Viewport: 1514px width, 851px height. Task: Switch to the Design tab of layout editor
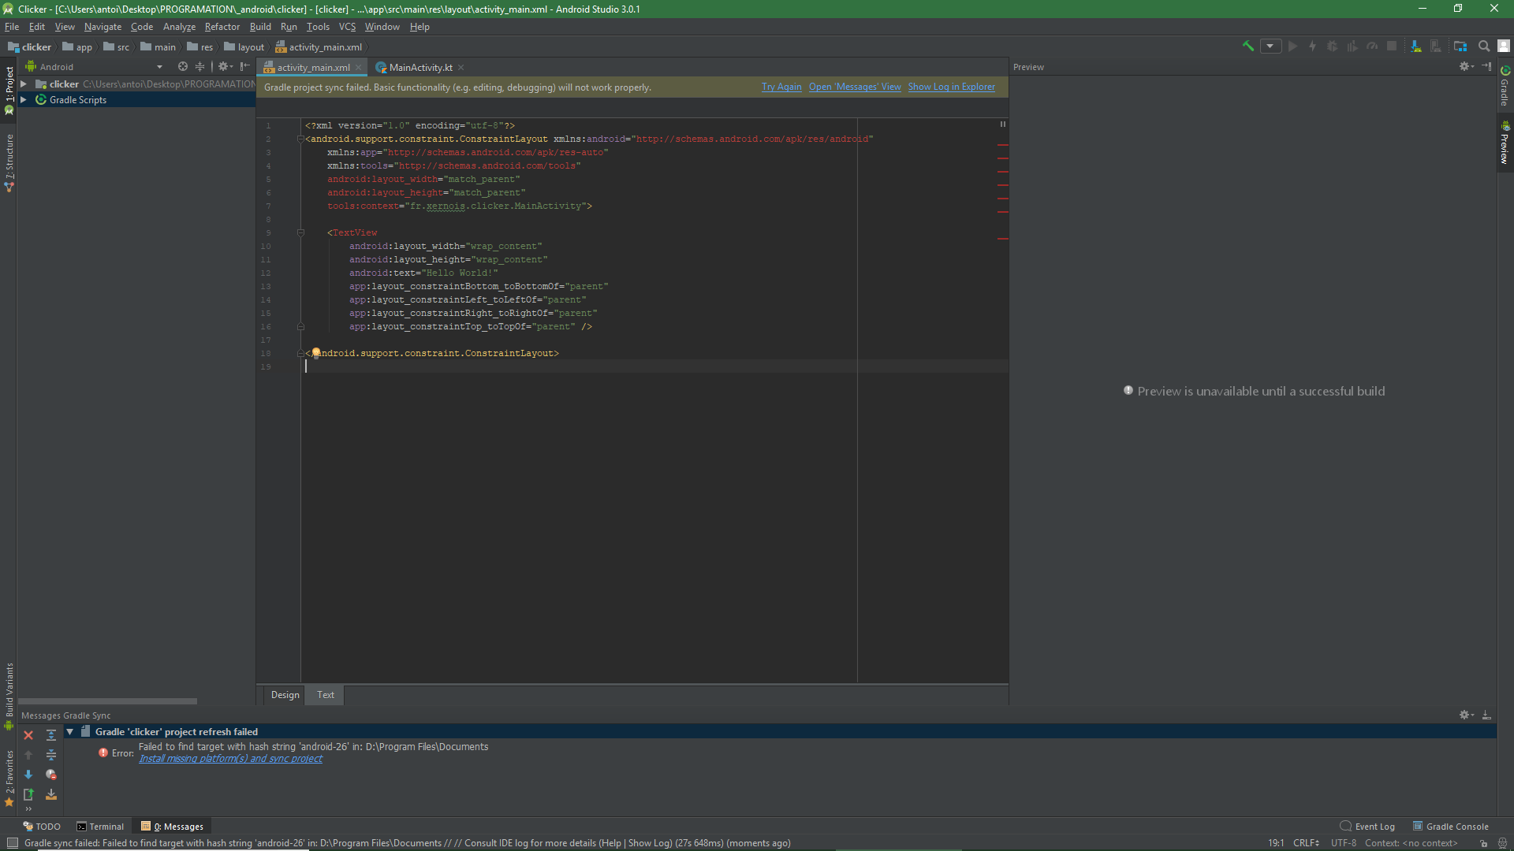point(285,695)
